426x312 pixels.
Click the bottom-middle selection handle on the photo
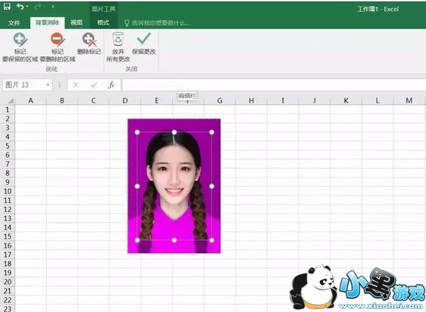(x=174, y=240)
